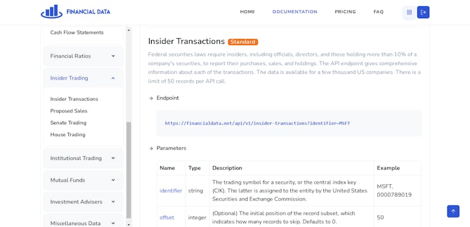
Task: Click the insider-transactions endpoint URL
Action: 258,124
